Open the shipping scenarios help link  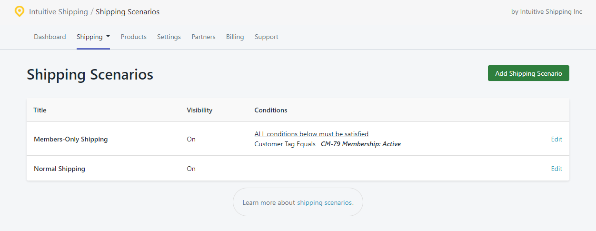point(324,202)
